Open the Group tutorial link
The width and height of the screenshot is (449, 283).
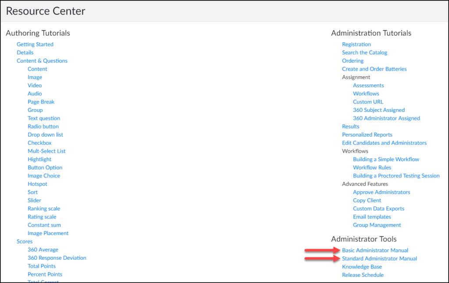coord(35,110)
